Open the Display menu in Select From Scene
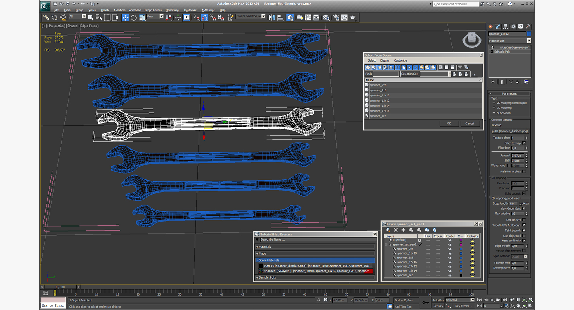Screen dimensions: 574x310 click(x=385, y=60)
